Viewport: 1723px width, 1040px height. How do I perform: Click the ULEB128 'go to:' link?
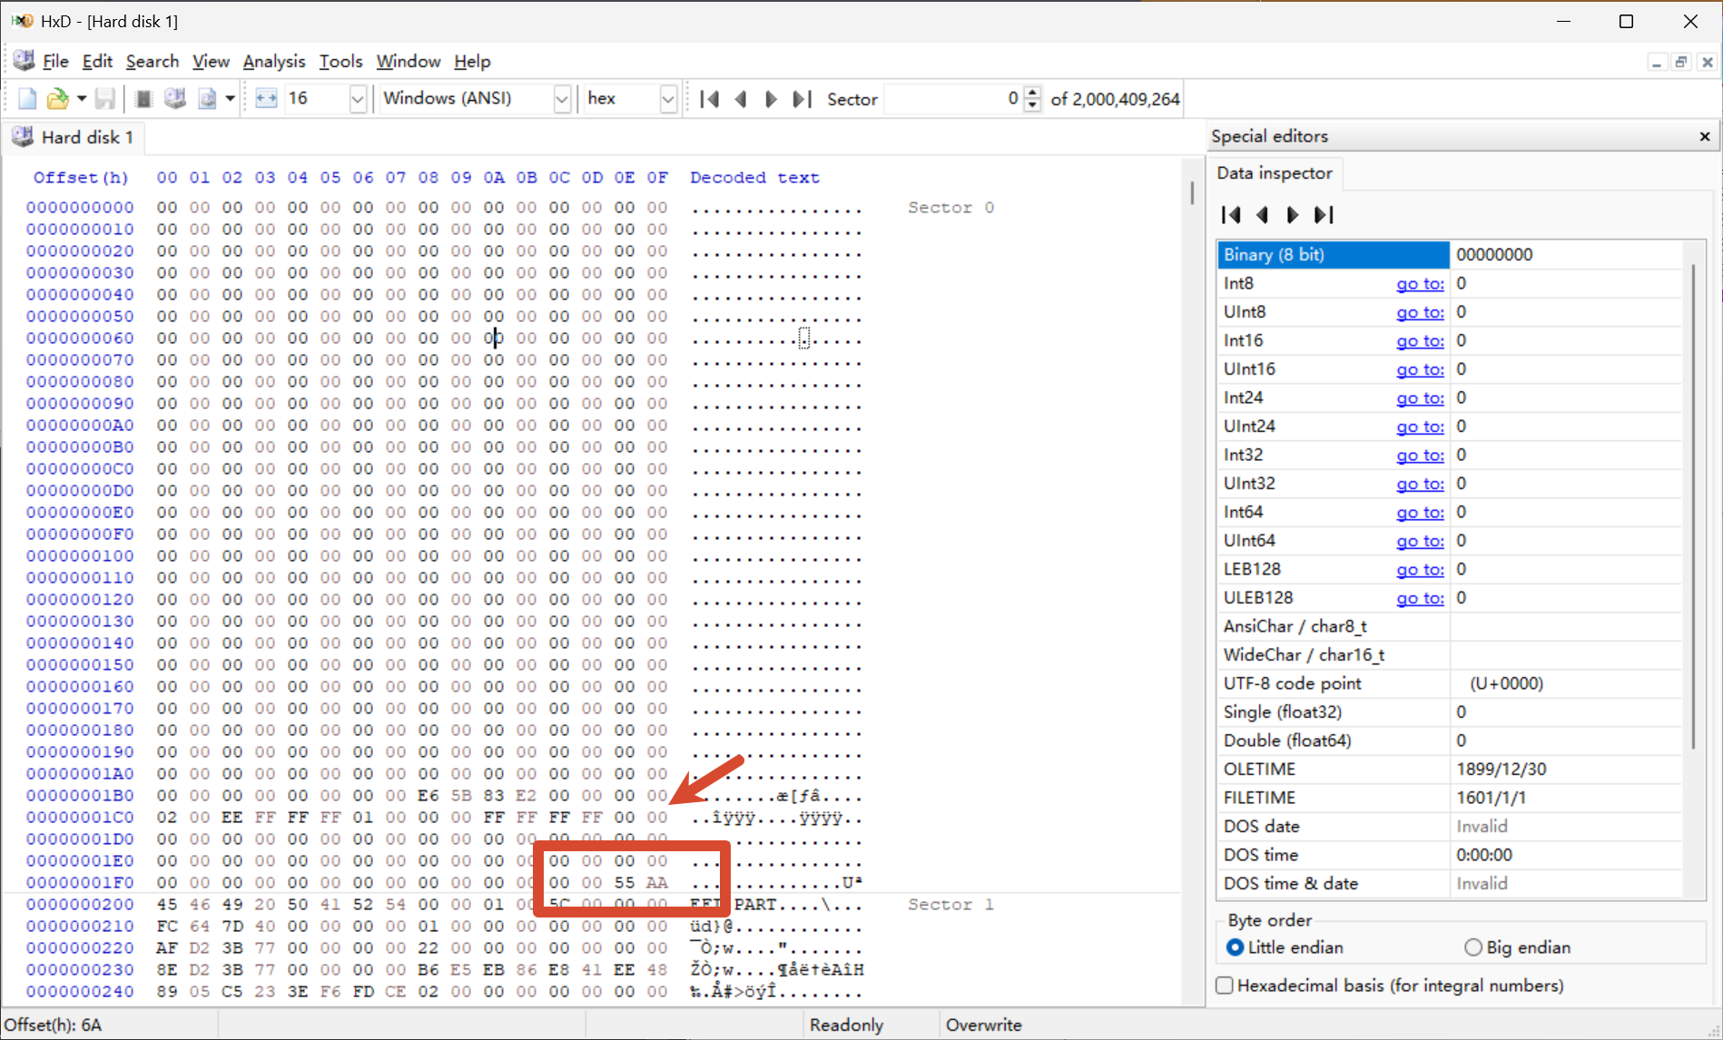(x=1420, y=598)
